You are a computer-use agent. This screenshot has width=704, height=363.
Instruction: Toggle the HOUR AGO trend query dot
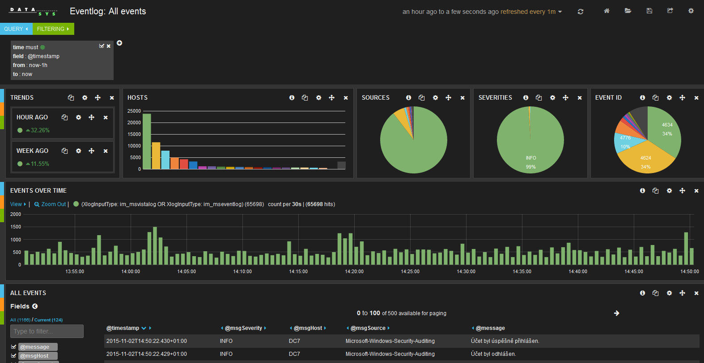point(20,130)
